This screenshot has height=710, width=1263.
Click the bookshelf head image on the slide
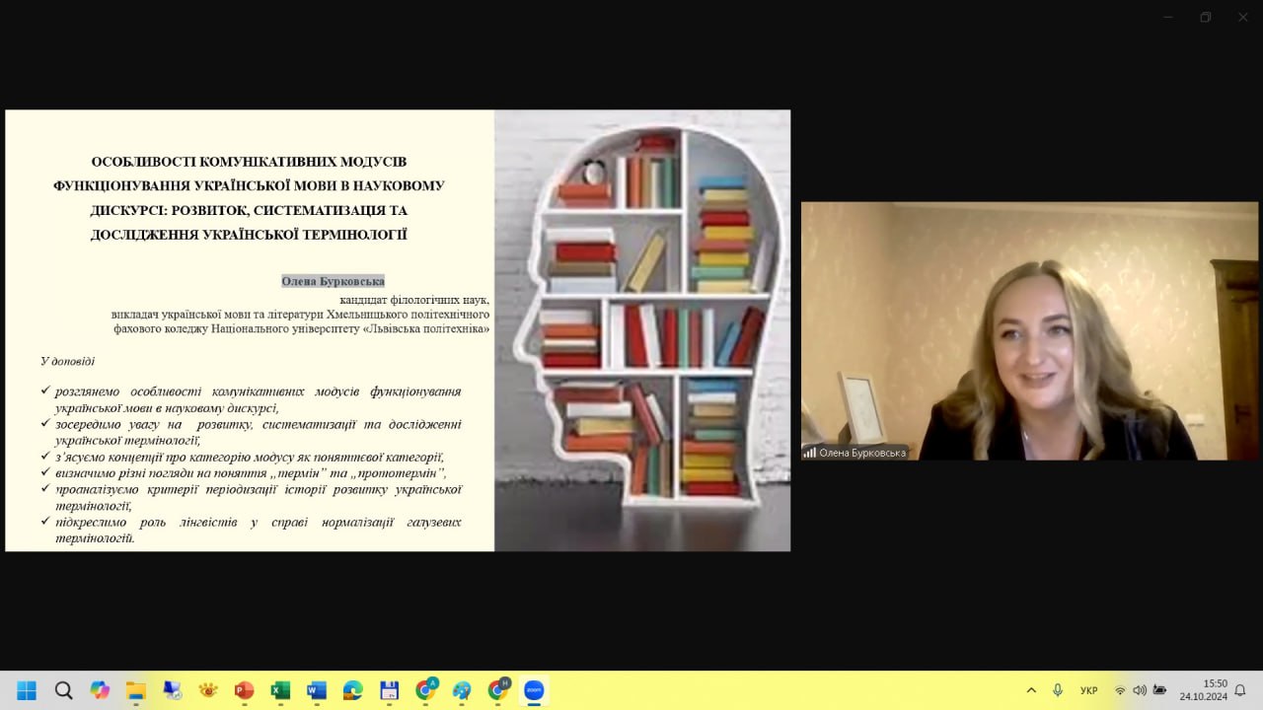pos(642,330)
